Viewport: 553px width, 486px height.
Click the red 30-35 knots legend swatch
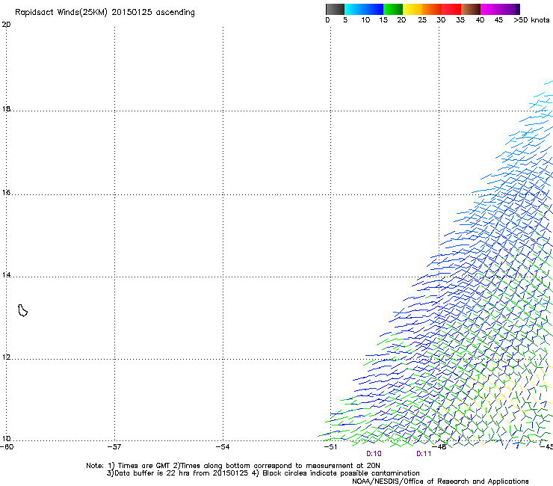451,9
